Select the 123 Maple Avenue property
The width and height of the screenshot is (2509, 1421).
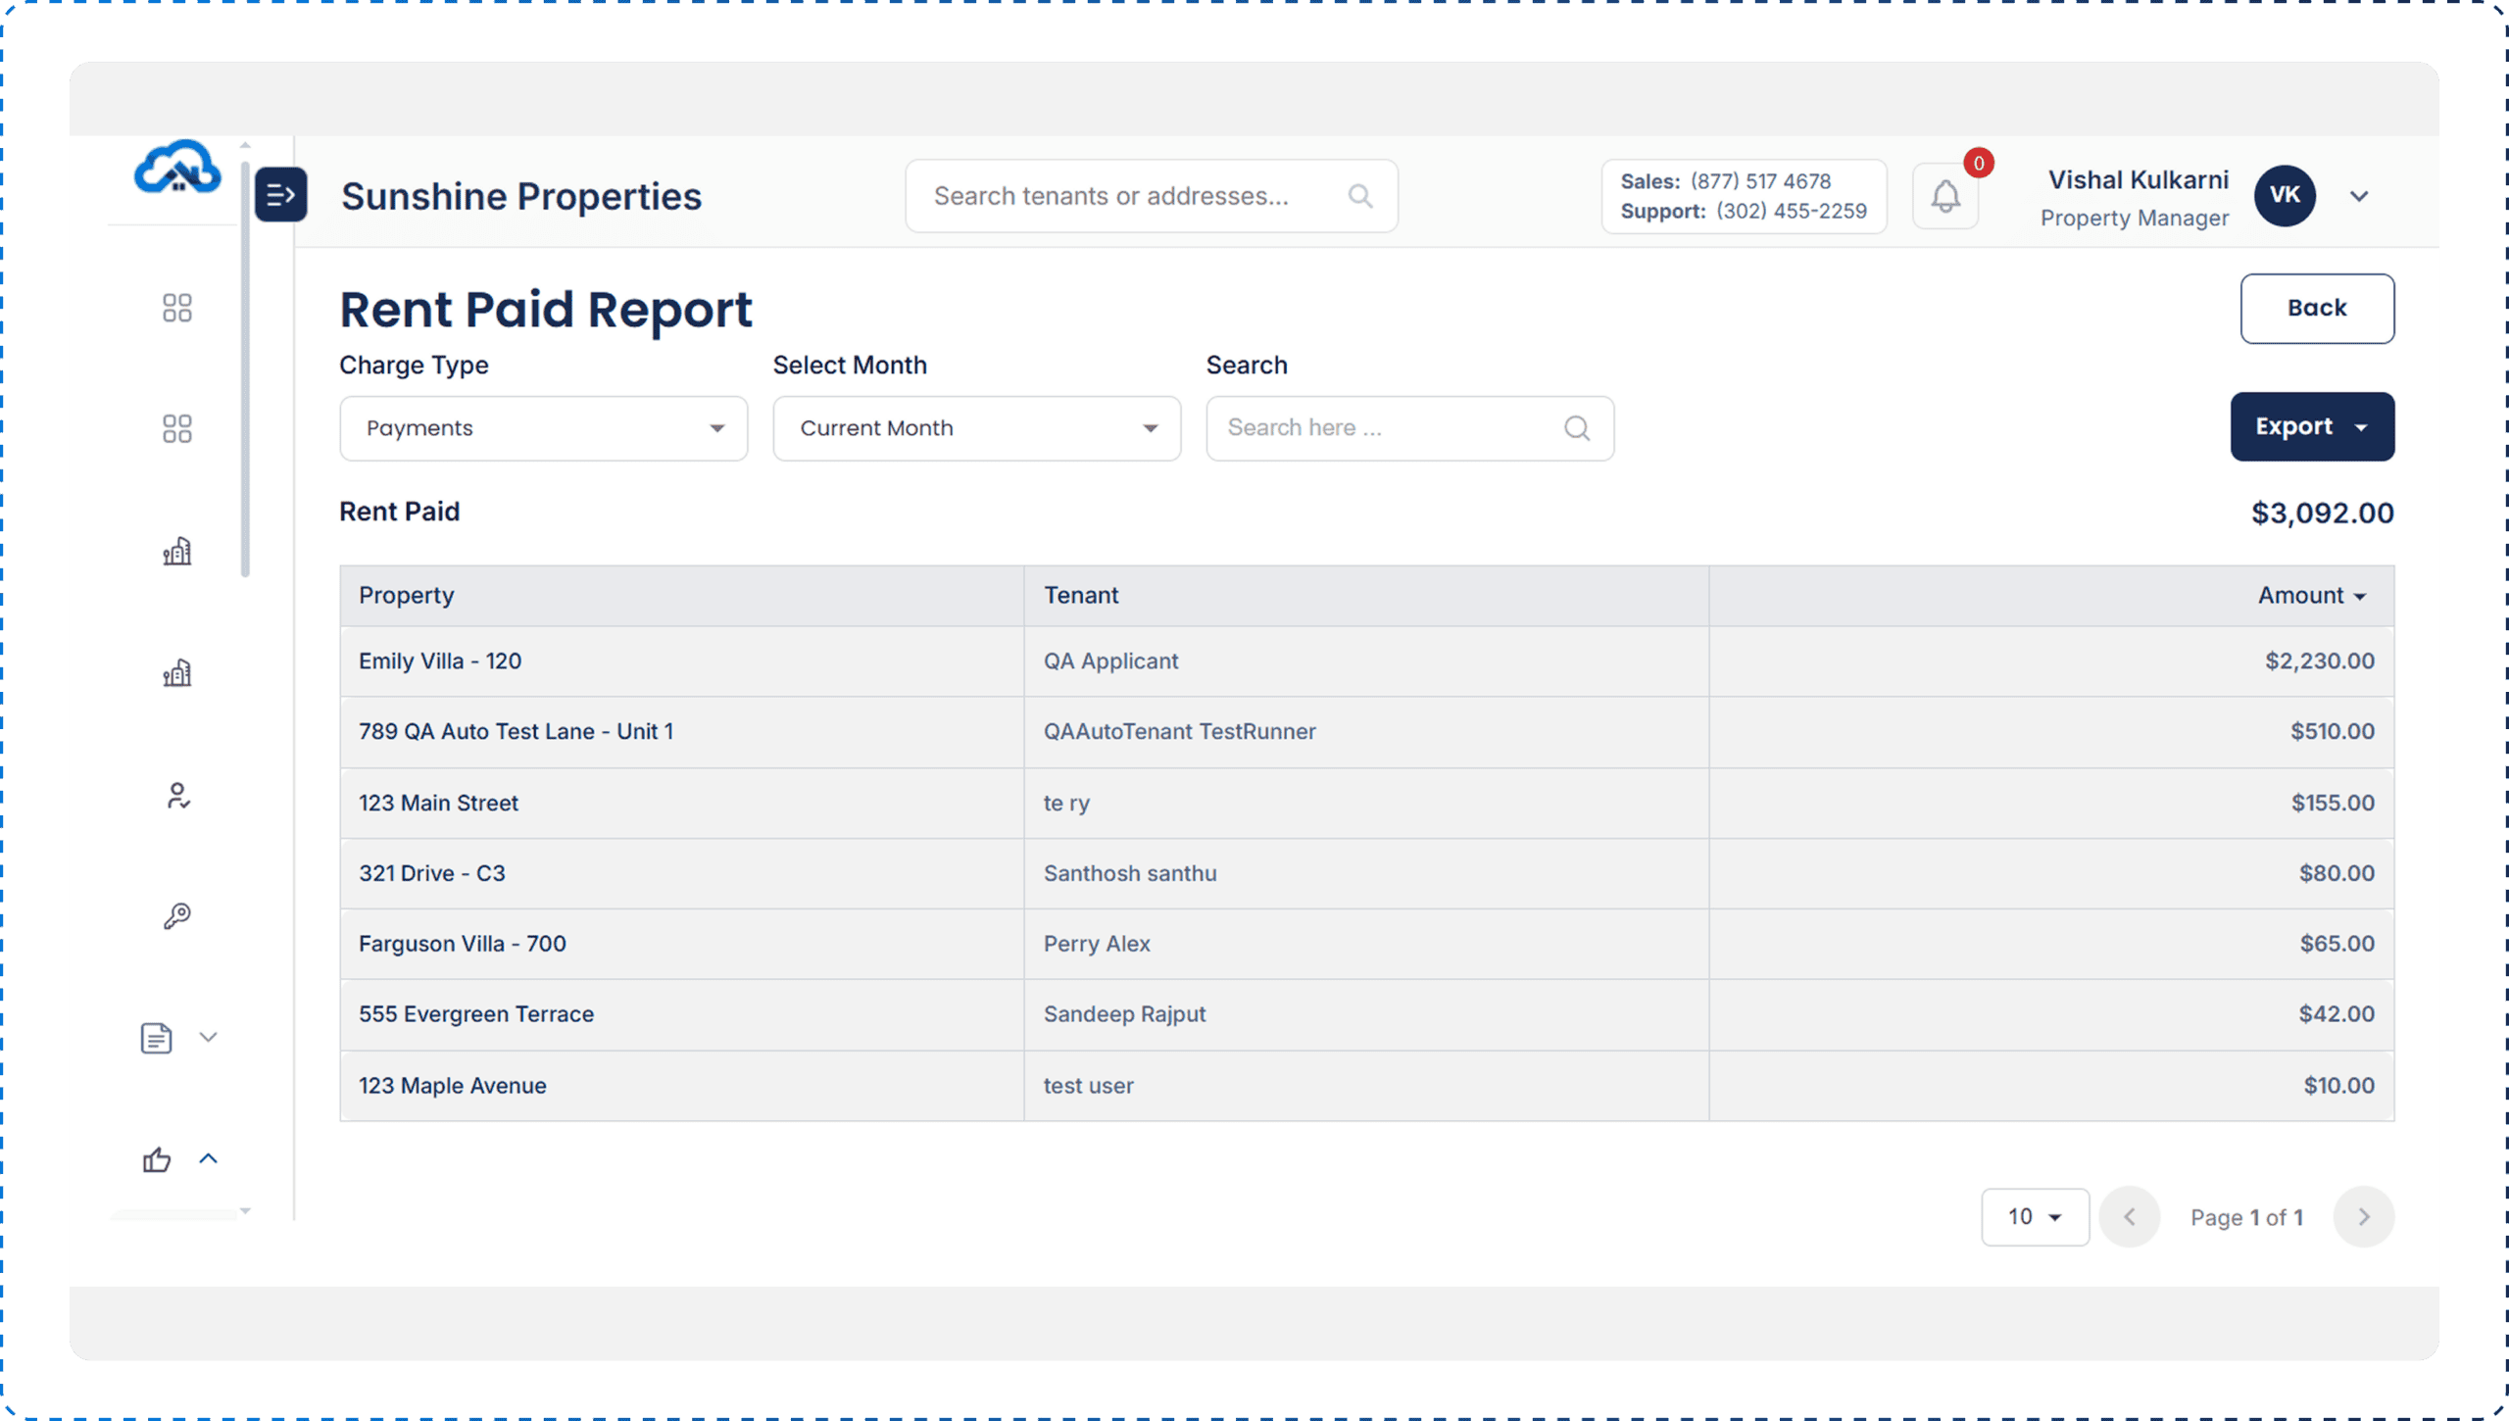(452, 1086)
